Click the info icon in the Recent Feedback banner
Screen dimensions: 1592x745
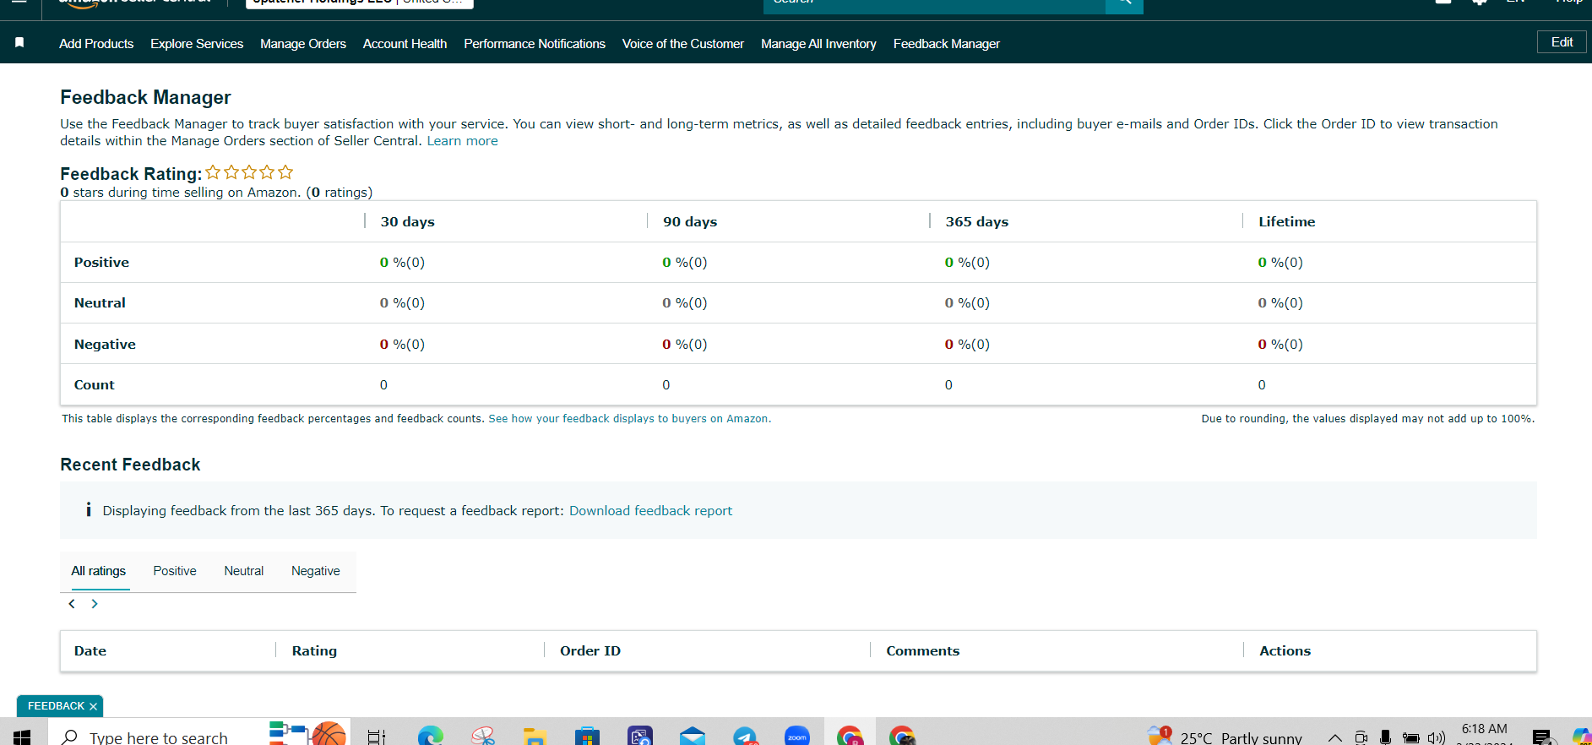[x=89, y=509]
